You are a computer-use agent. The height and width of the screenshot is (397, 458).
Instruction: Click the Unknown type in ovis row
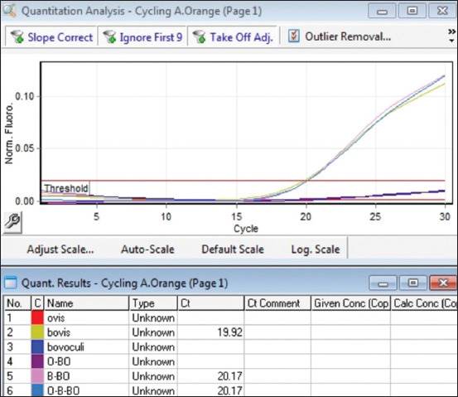click(153, 317)
